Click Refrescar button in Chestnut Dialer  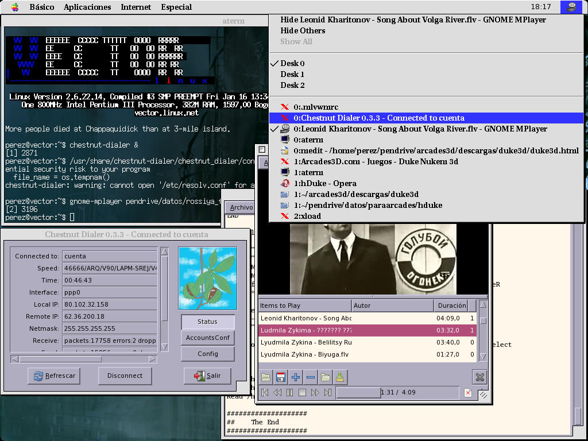coord(54,376)
